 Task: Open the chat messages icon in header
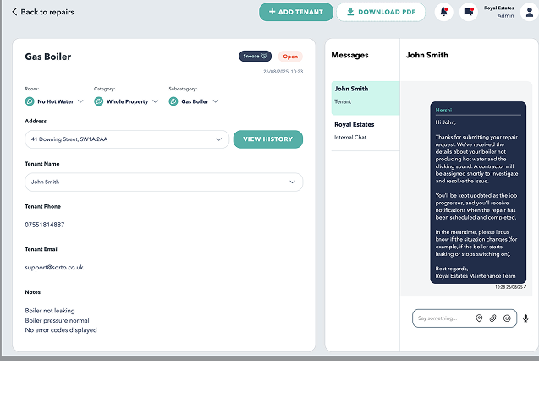point(469,12)
